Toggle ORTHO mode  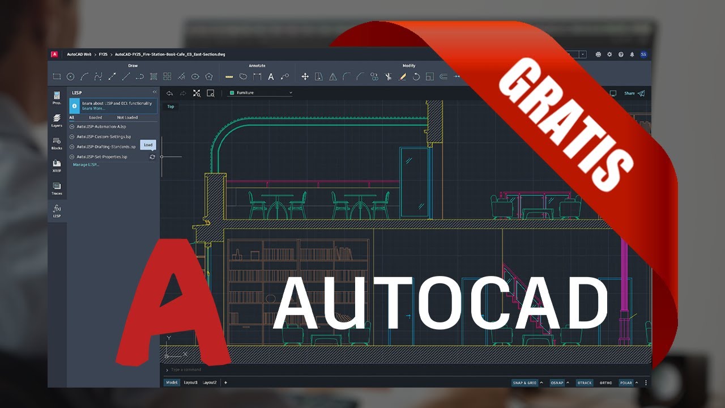coord(606,383)
